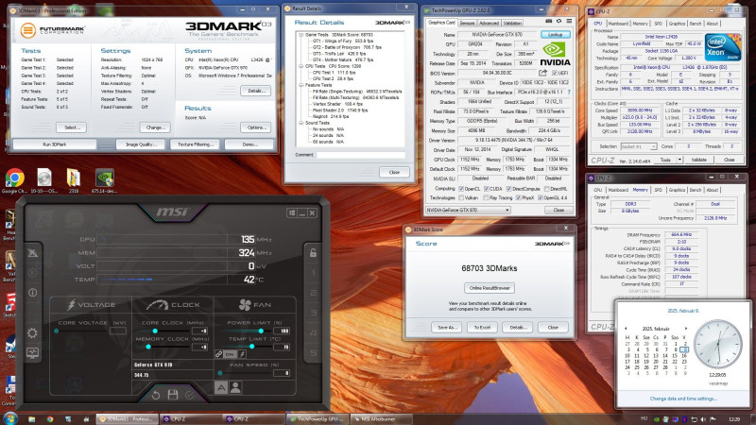Open MSI Afterburner settings gear
The image size is (756, 425).
[x=32, y=333]
